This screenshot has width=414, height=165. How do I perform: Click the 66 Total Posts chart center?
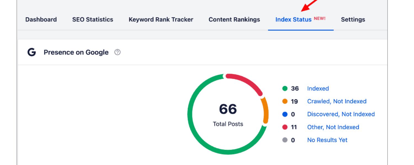coord(227,114)
